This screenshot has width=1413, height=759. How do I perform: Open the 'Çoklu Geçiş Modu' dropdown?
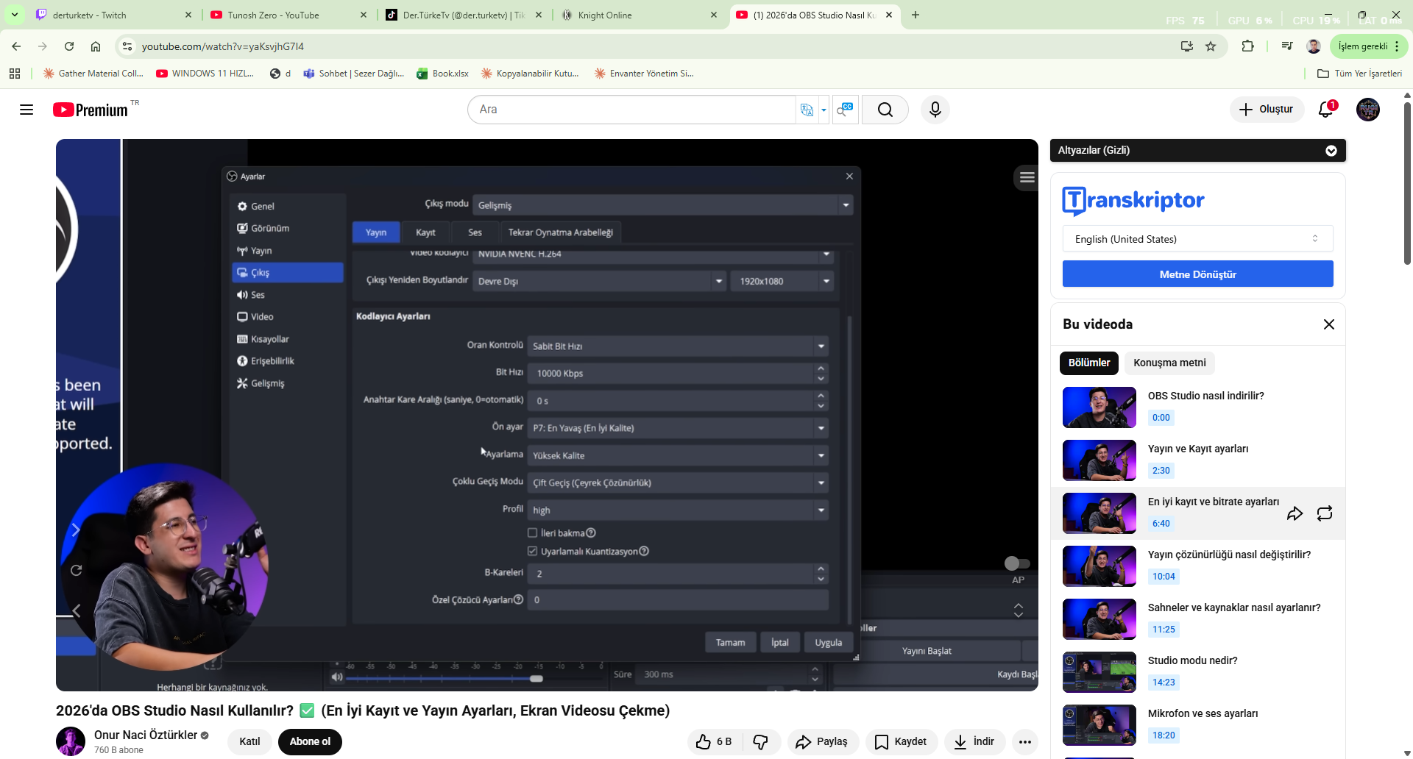point(678,482)
